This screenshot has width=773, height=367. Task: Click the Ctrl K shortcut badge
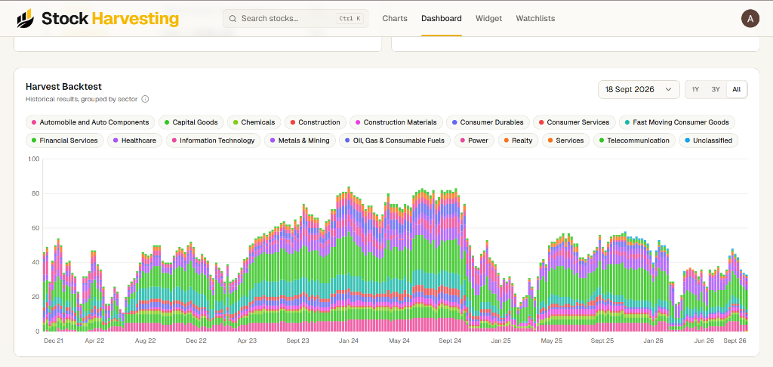(350, 19)
